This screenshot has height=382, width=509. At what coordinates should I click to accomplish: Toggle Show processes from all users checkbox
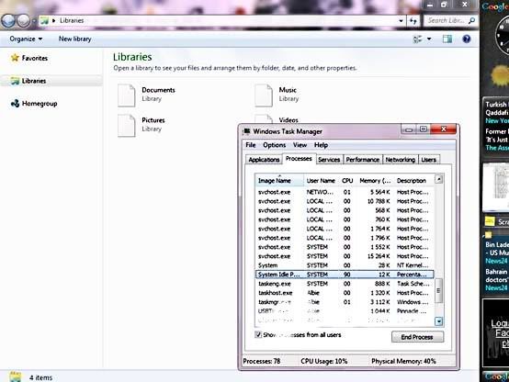[258, 334]
